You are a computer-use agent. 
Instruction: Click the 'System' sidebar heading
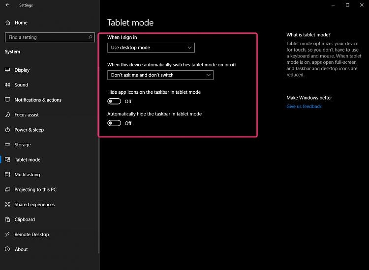coord(12,52)
